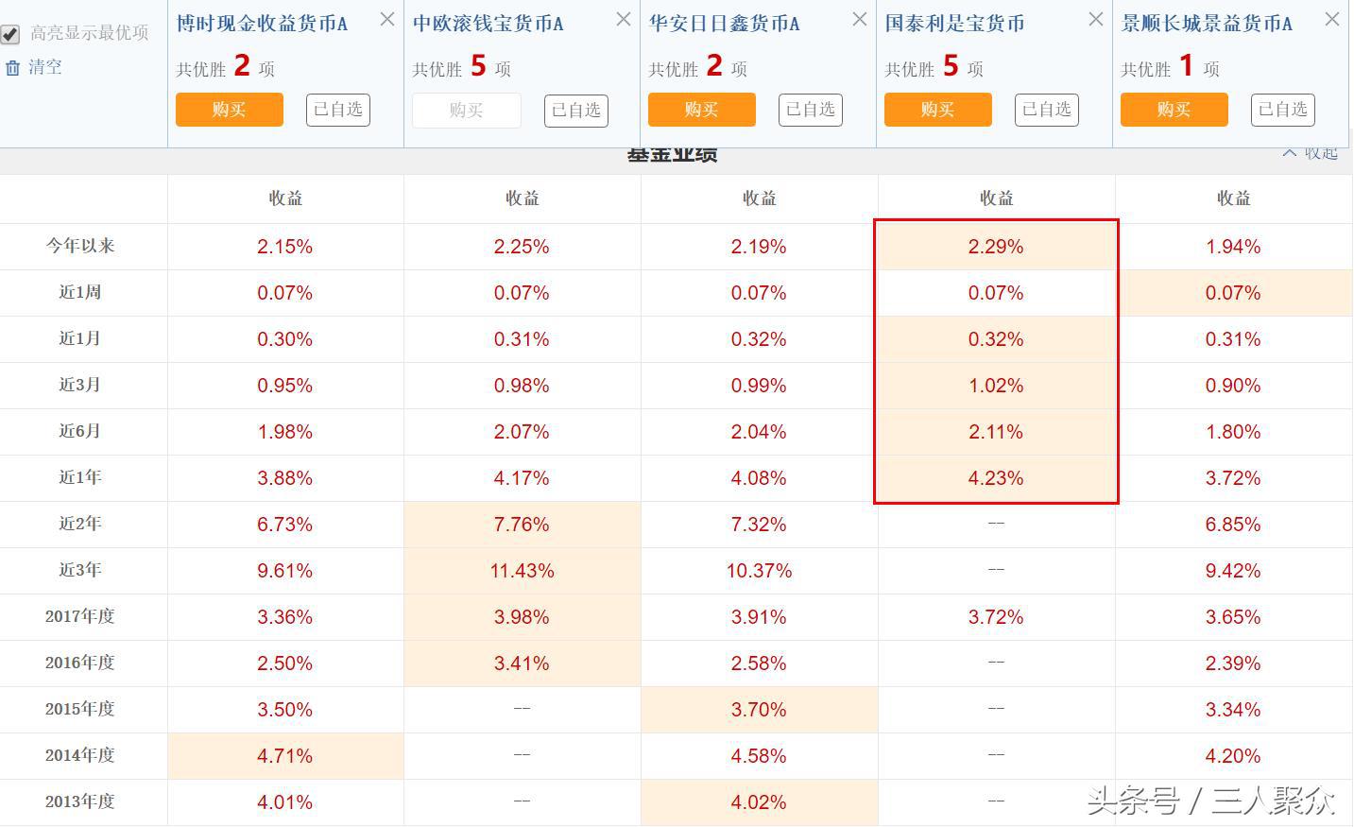This screenshot has width=1354, height=827.
Task: Remove 博时现金收益货币A with its X icon
Action: 387,19
